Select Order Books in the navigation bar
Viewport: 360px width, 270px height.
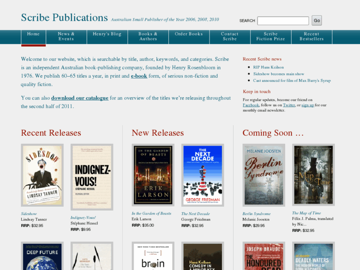[189, 37]
